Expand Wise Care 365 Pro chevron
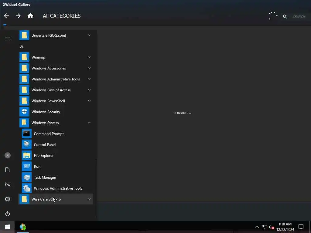The image size is (311, 233). pyautogui.click(x=89, y=199)
